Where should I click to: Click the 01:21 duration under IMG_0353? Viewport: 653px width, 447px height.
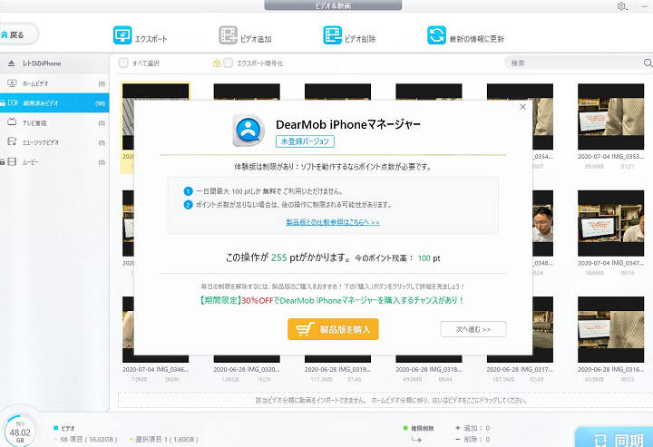[628, 167]
